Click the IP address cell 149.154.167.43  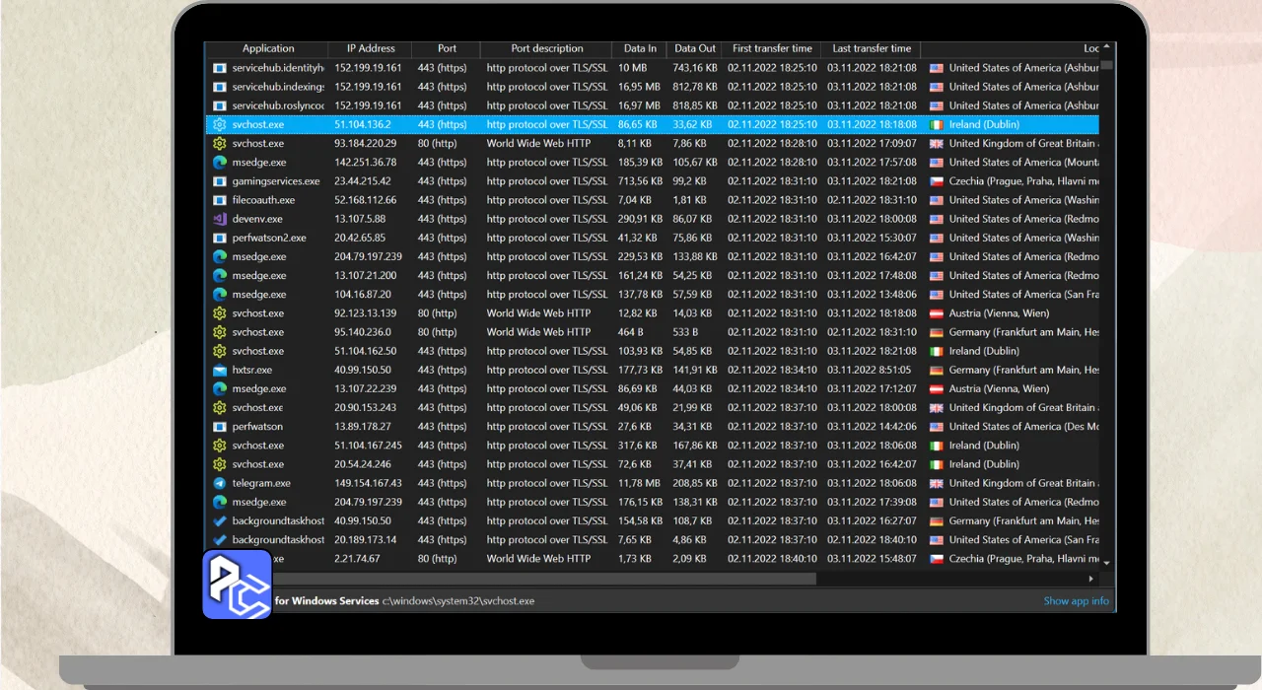click(368, 483)
